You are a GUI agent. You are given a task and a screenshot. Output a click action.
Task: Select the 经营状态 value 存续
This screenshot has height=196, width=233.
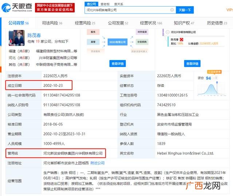[x=161, y=86]
